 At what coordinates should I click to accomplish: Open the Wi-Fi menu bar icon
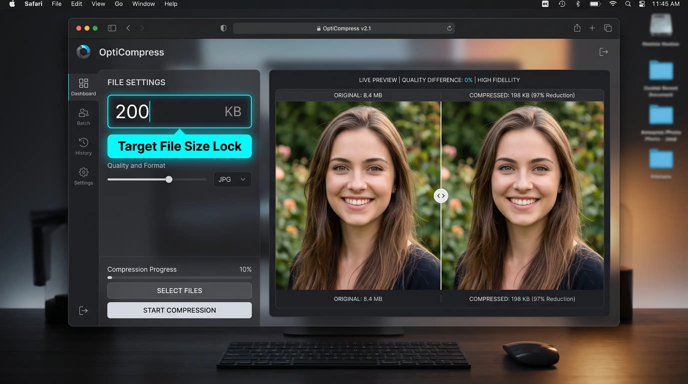click(613, 4)
